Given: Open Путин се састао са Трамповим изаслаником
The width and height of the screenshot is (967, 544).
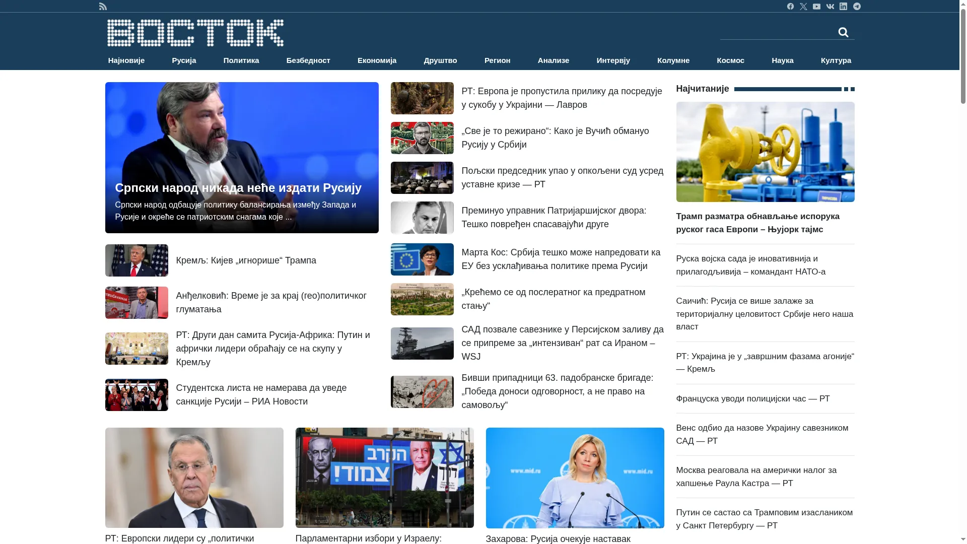Looking at the screenshot, I should point(764,519).
